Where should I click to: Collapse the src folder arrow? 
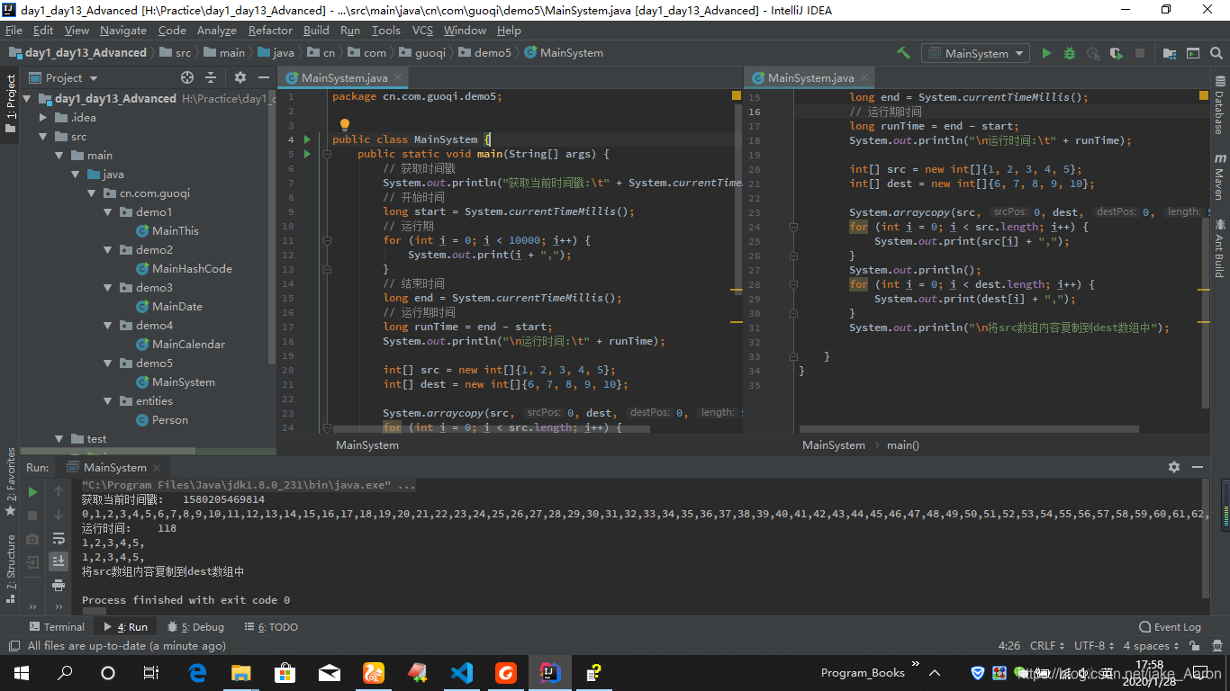click(43, 137)
